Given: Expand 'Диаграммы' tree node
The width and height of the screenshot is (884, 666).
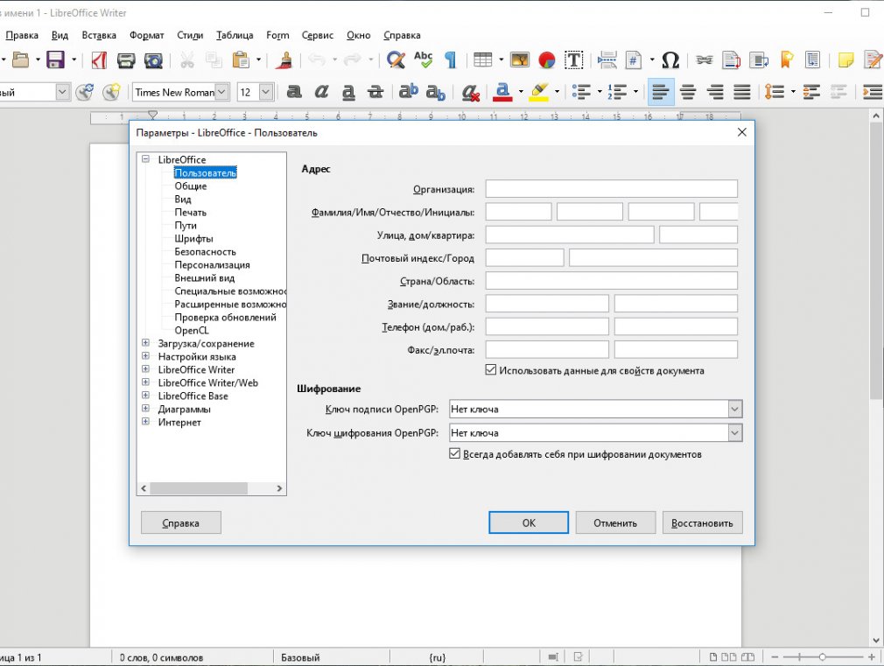Looking at the screenshot, I should [x=145, y=409].
